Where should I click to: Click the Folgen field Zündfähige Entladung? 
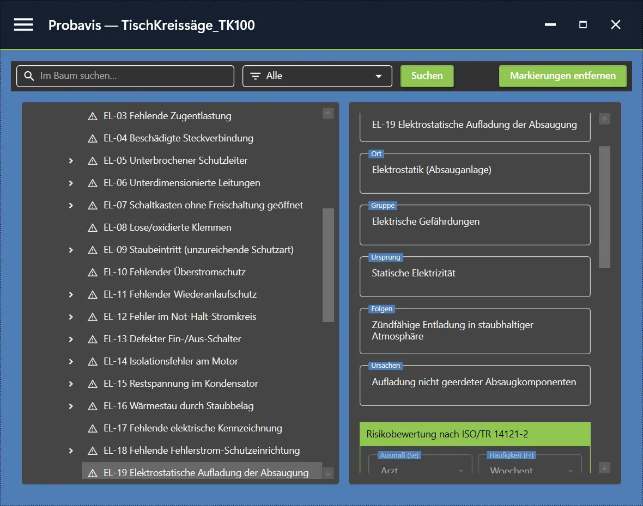475,331
